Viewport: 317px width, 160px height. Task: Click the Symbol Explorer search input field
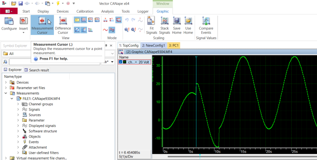[55, 62]
